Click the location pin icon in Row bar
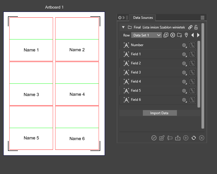Viewport: 217px width, 174px height. [x=186, y=35]
